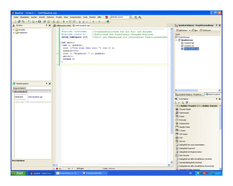Toggle pushpin on the Objektinspektor panel

coord(46,84)
